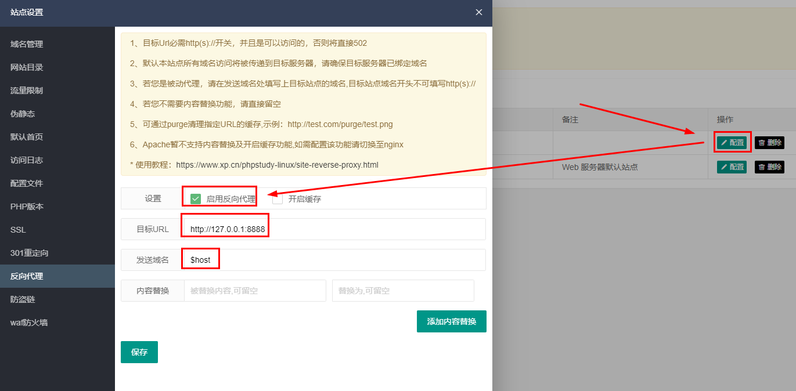Viewport: 796px width, 391px height.
Task: Open 域名管理 in the sidebar
Action: (x=57, y=44)
